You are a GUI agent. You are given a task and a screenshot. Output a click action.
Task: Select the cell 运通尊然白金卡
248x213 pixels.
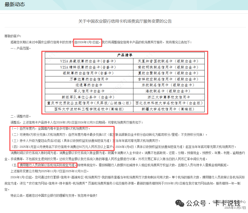tap(89, 85)
